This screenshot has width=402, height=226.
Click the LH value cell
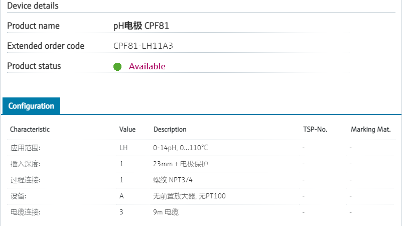coord(123,148)
